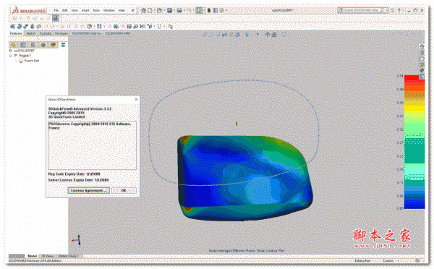This screenshot has height=269, width=434.
Task: Click inside the copyright text box
Action: [x=92, y=145]
